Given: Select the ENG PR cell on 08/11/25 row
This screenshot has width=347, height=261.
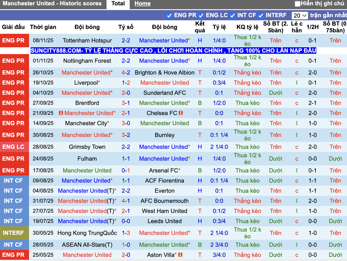Looking at the screenshot, I should coord(14,41).
